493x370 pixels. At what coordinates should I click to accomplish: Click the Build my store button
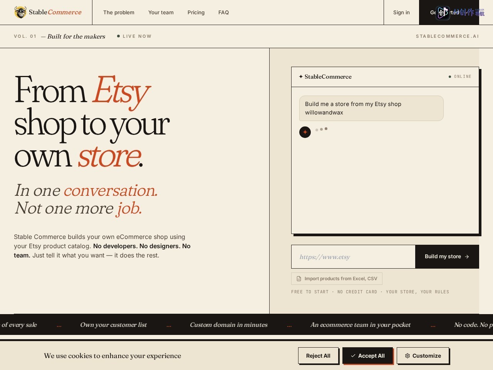(x=447, y=257)
